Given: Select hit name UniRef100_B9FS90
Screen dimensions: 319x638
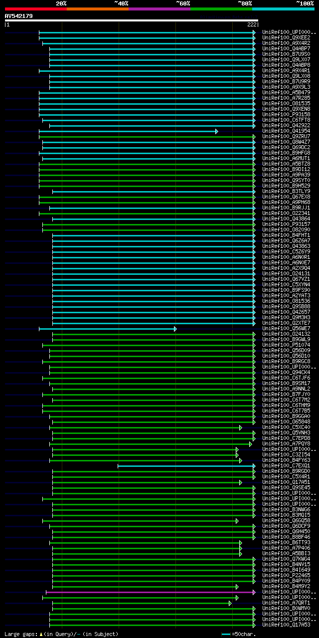Looking at the screenshot, I should (286, 290).
